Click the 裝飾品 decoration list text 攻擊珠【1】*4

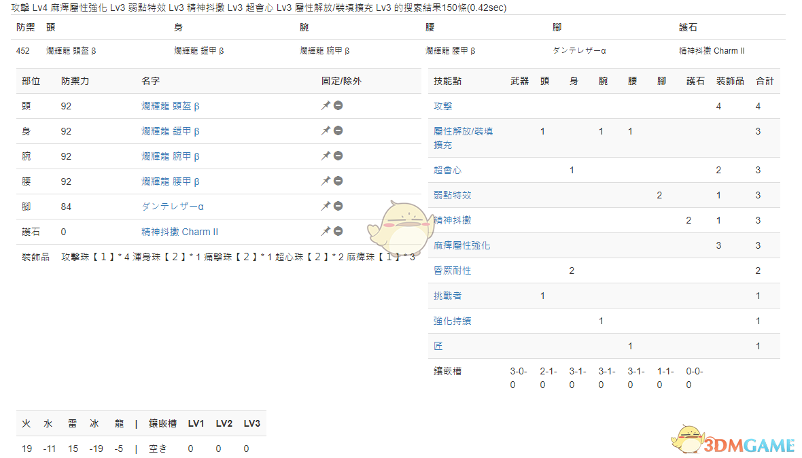coord(95,257)
